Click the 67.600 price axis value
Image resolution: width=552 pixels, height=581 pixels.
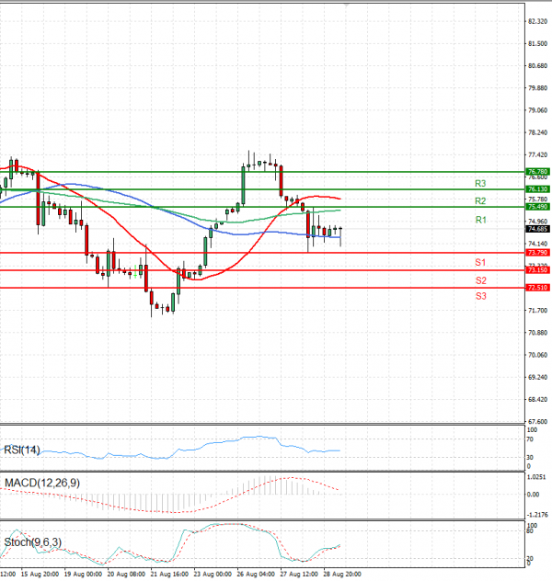[537, 422]
